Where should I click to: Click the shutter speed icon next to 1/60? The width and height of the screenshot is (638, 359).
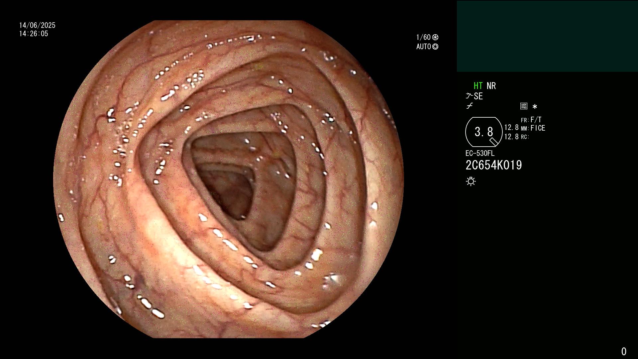pos(435,37)
